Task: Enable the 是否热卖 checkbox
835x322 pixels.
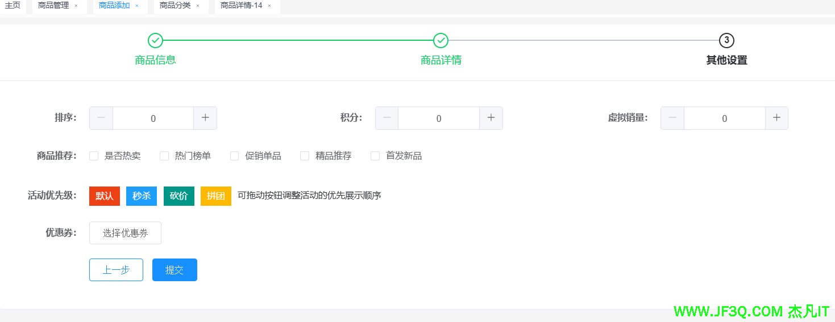Action: pyautogui.click(x=94, y=156)
